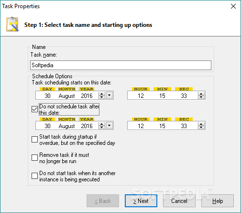Viewport: 241px width, 213px height.
Task: Decrease start time with spinner down arrow
Action: (201, 97)
